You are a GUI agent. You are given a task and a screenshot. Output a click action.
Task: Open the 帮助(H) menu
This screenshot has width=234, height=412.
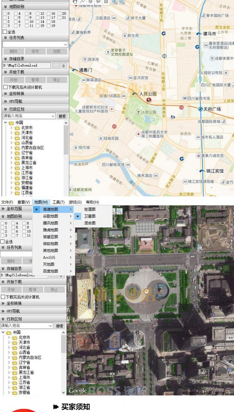[x=92, y=202]
